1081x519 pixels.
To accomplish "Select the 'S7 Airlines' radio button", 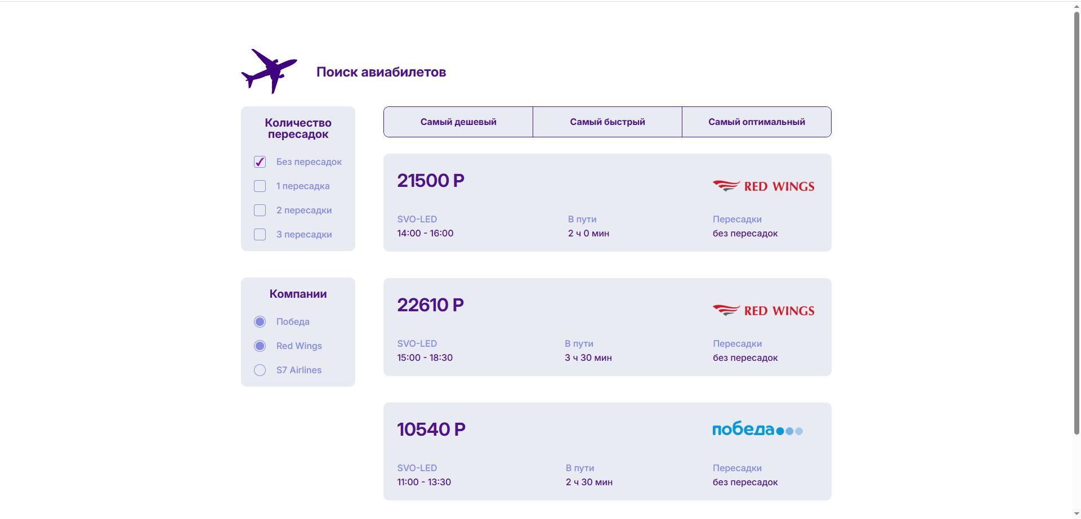I will [260, 370].
